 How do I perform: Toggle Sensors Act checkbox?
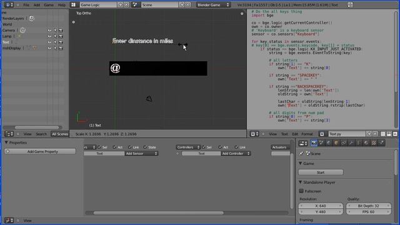pos(114,147)
